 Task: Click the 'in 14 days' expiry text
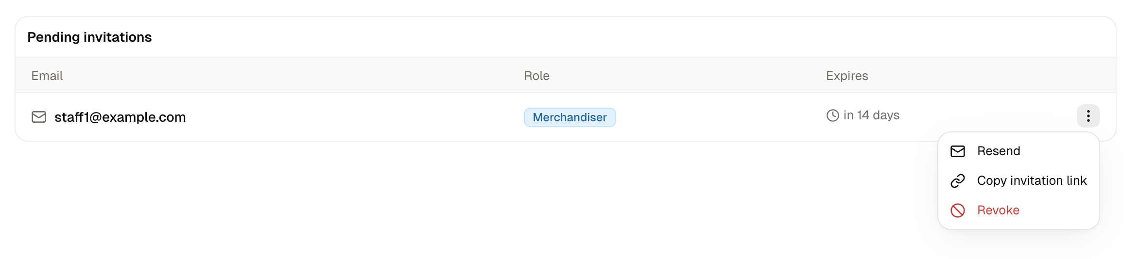pos(871,115)
